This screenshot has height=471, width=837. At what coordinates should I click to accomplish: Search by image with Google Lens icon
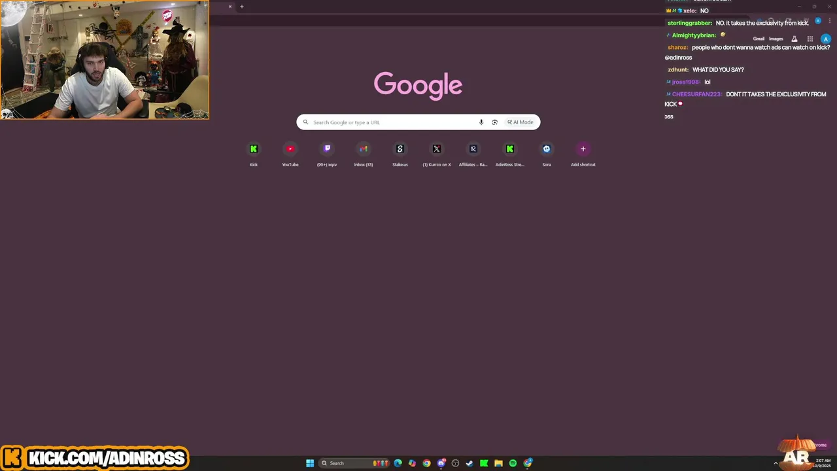point(494,122)
